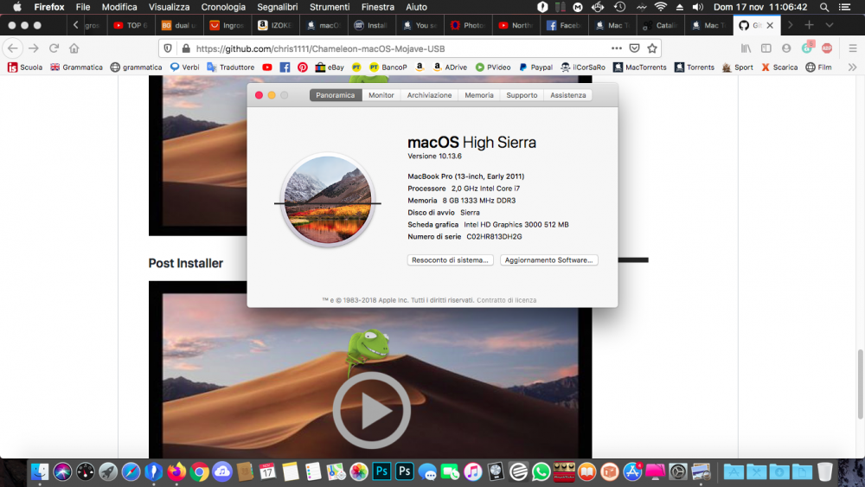Open a new tab with plus

(x=809, y=25)
